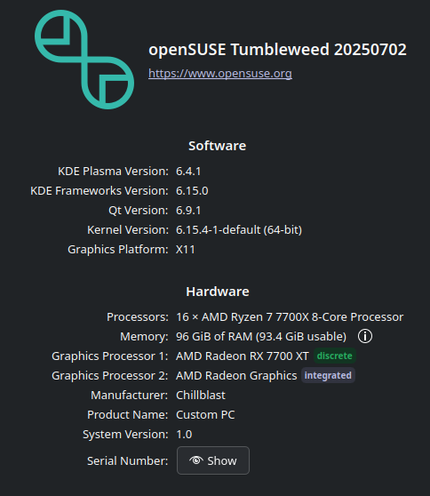The image size is (430, 496).
Task: Reveal the serial number with Show button
Action: (x=213, y=460)
